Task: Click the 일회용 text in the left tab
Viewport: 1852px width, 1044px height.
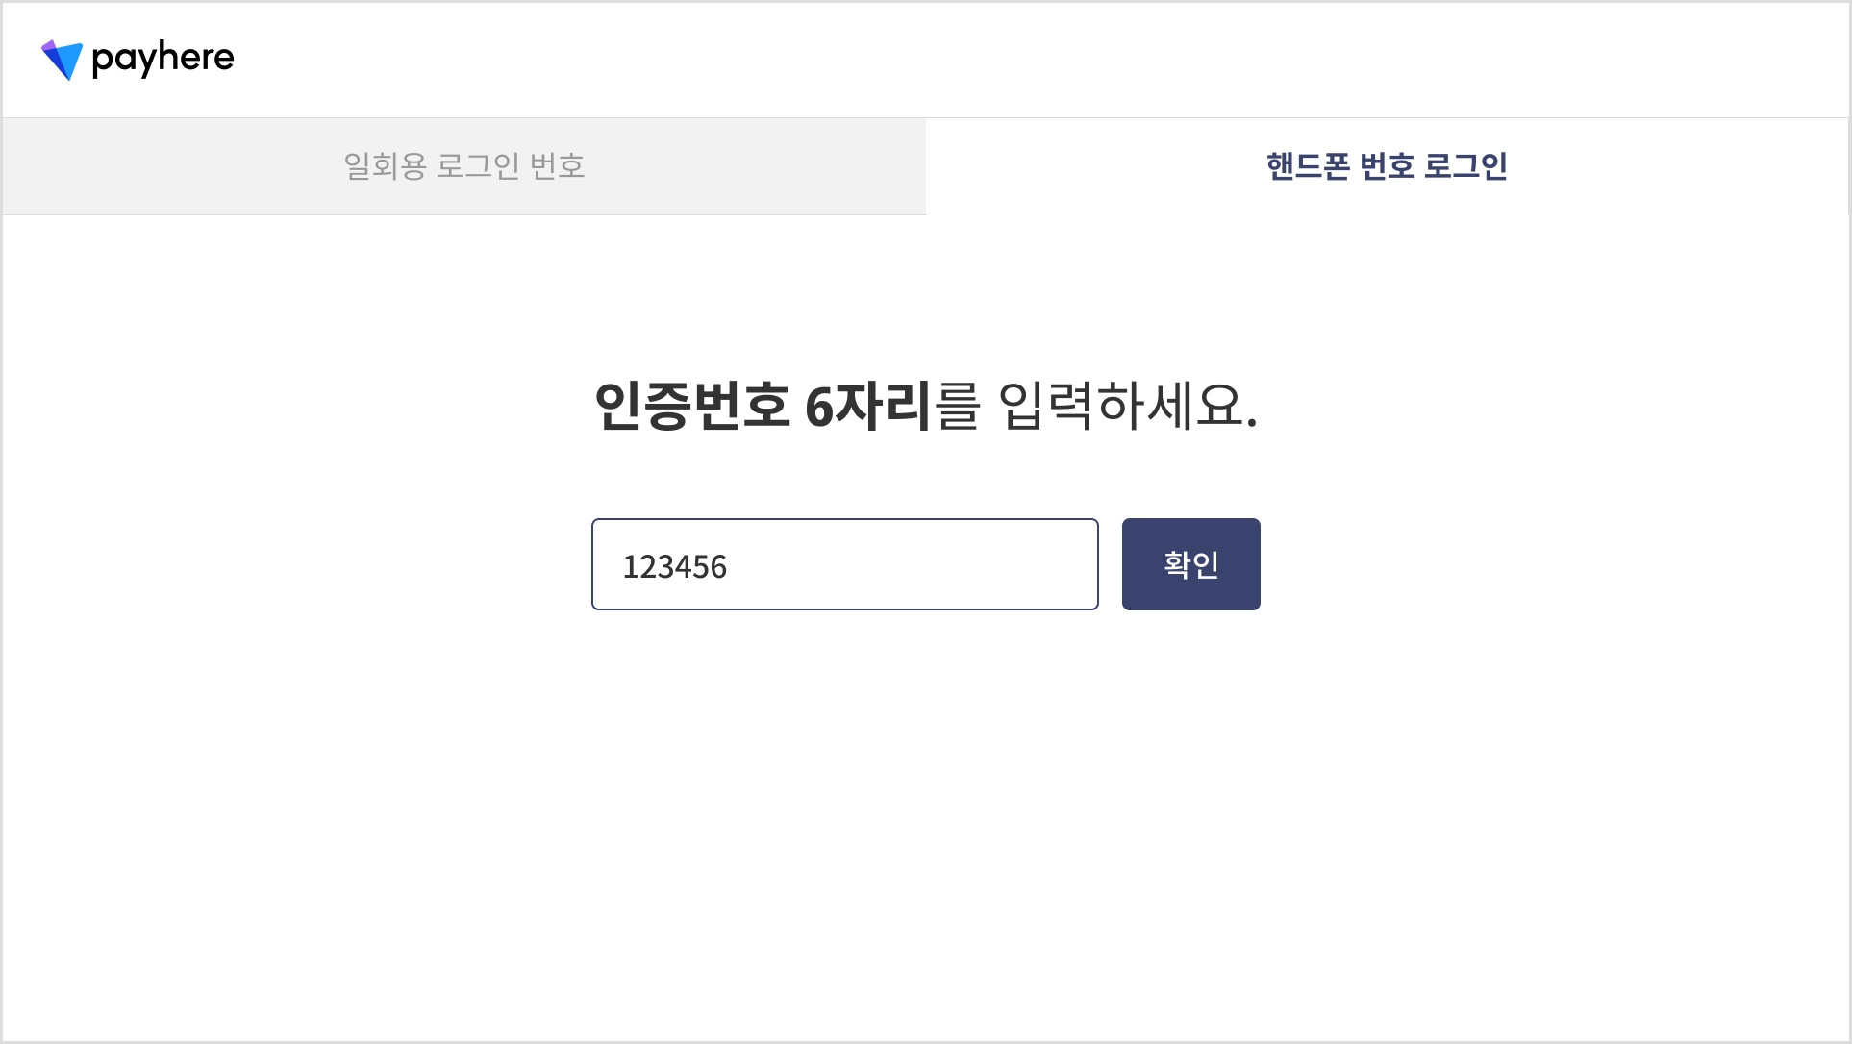Action: [385, 166]
